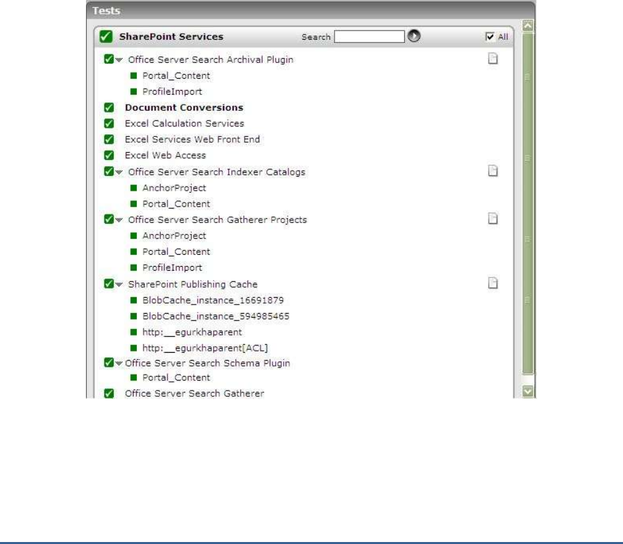Screen dimensions: 623x544
Task: Select Office Server Search Schema Plugin label
Action: point(208,363)
